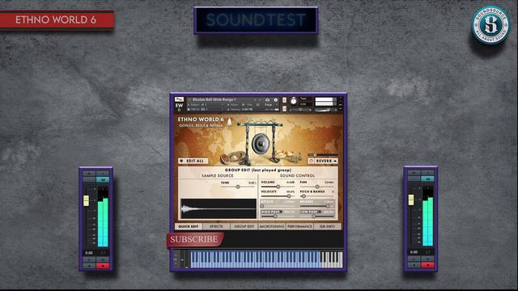Click the Mute button in instrument header
This screenshot has height=291, width=518.
click(x=284, y=108)
